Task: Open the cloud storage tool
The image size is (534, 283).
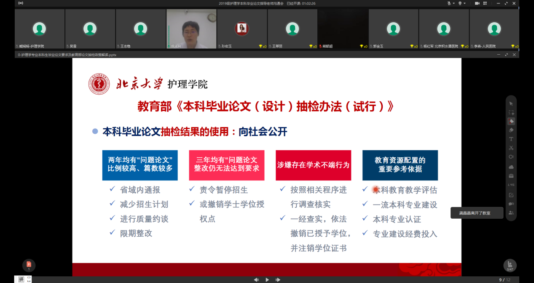Action: point(511,167)
